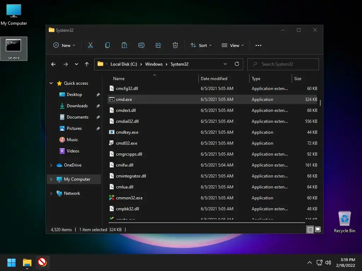Open Videos in Quick access
The height and width of the screenshot is (271, 362).
73,151
